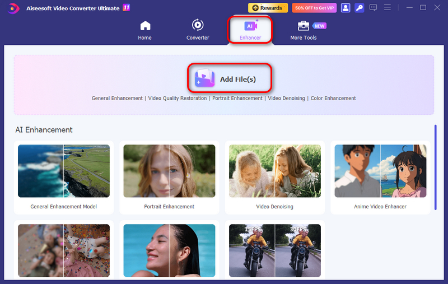The image size is (448, 284).
Task: Open the hamburger menu icon
Action: 388,7
